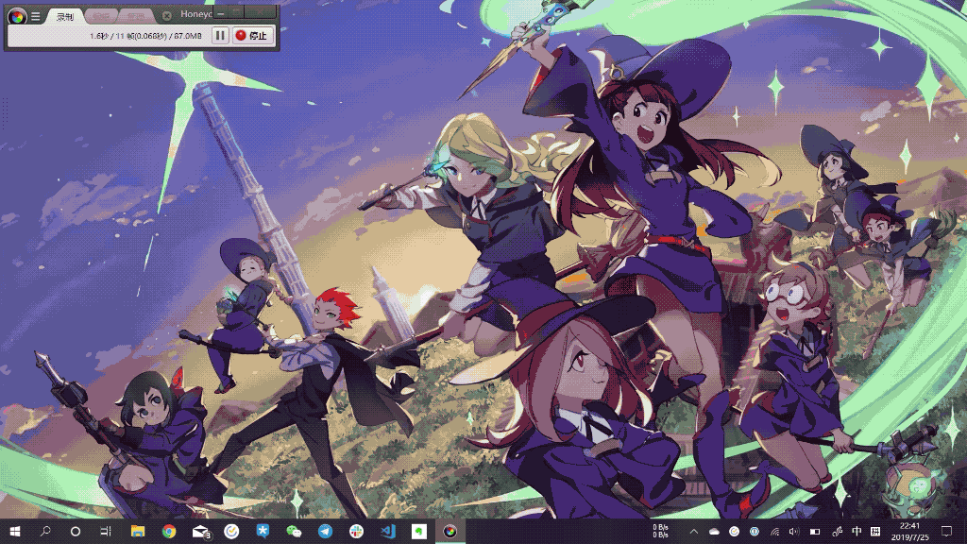This screenshot has height=544, width=967.
Task: Switch to the second blurred Honeycam tab
Action: pos(101,16)
